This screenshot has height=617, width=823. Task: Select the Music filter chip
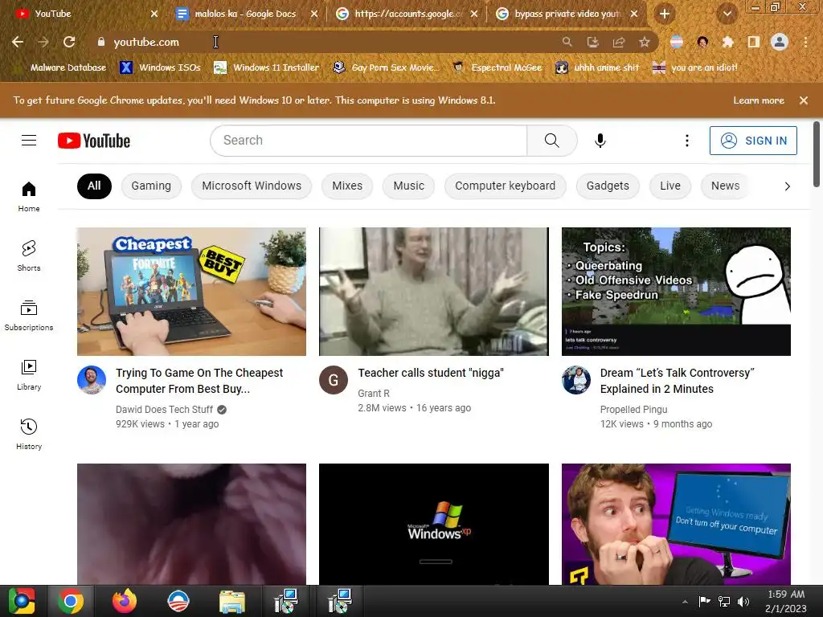pos(408,186)
